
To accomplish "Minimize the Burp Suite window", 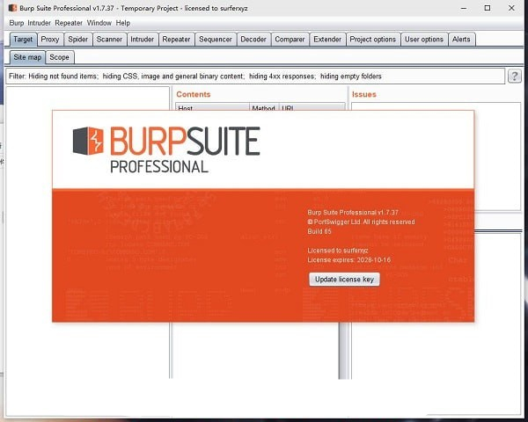I will (464, 8).
